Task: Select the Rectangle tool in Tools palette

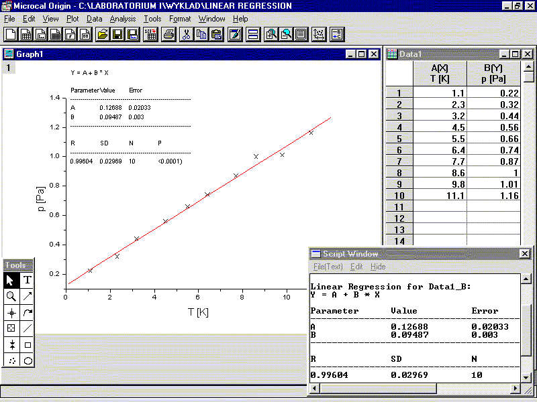Action: [27, 344]
